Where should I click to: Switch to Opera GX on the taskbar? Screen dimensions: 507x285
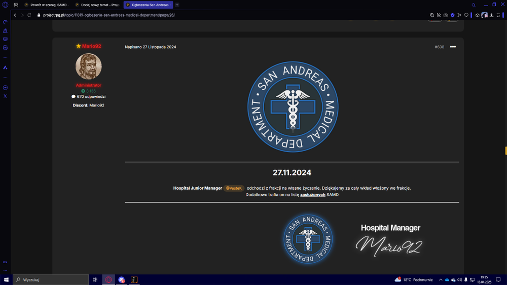pos(108,279)
